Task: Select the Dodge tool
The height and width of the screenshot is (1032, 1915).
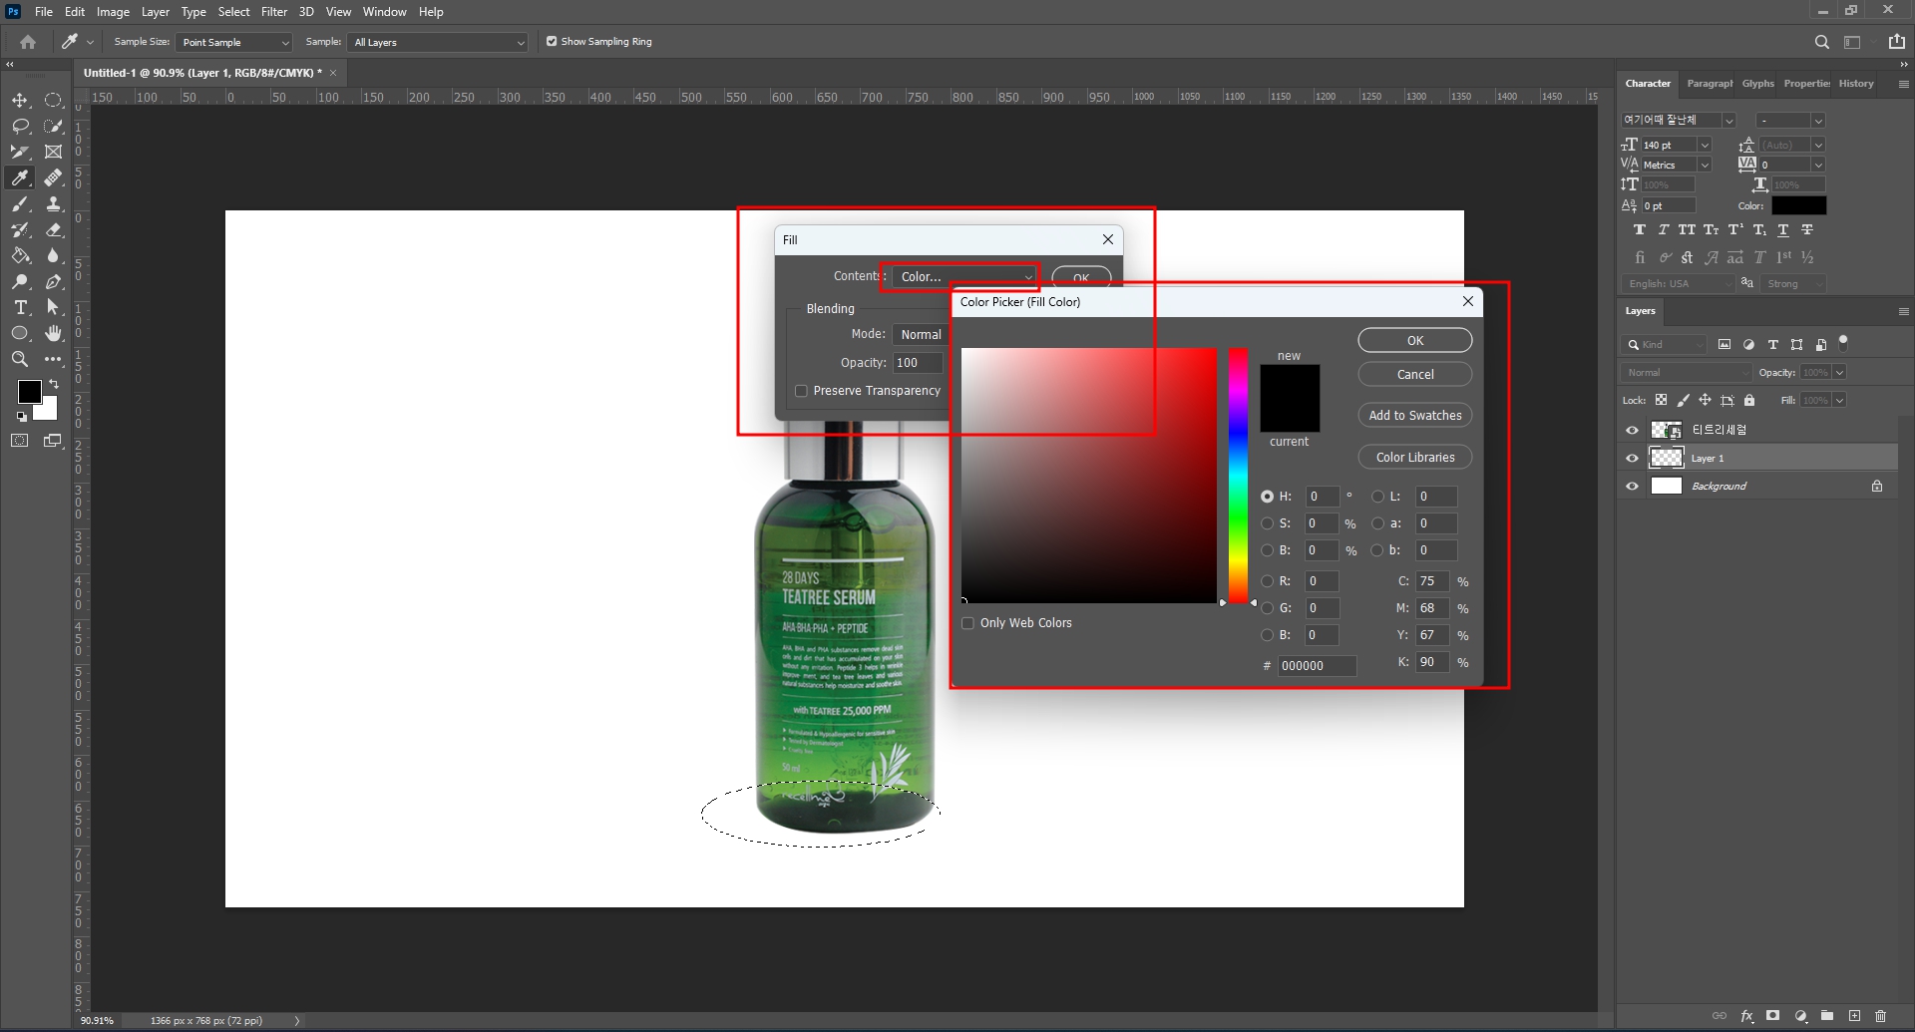Action: (x=20, y=282)
